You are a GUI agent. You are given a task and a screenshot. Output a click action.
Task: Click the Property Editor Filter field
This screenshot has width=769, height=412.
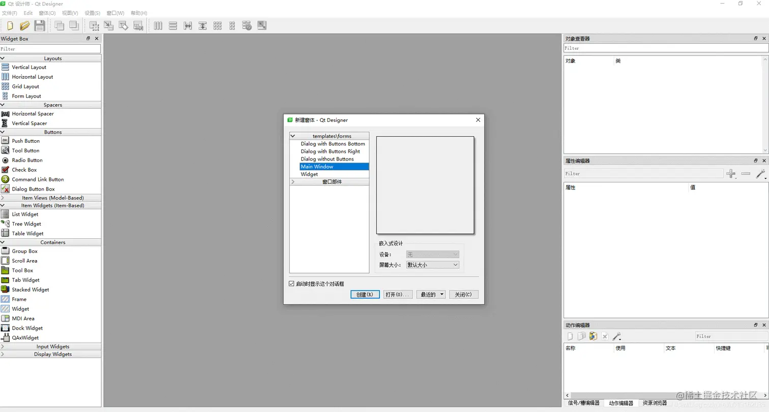pos(643,174)
